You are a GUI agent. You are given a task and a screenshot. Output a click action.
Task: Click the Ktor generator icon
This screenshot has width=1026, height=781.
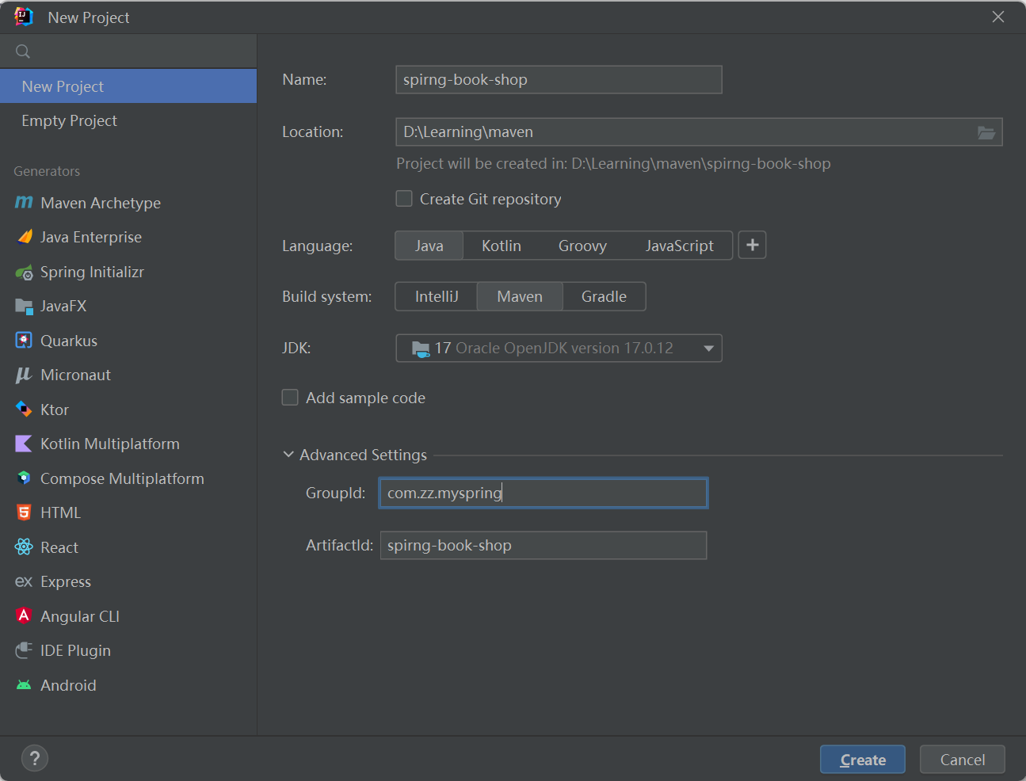24,410
